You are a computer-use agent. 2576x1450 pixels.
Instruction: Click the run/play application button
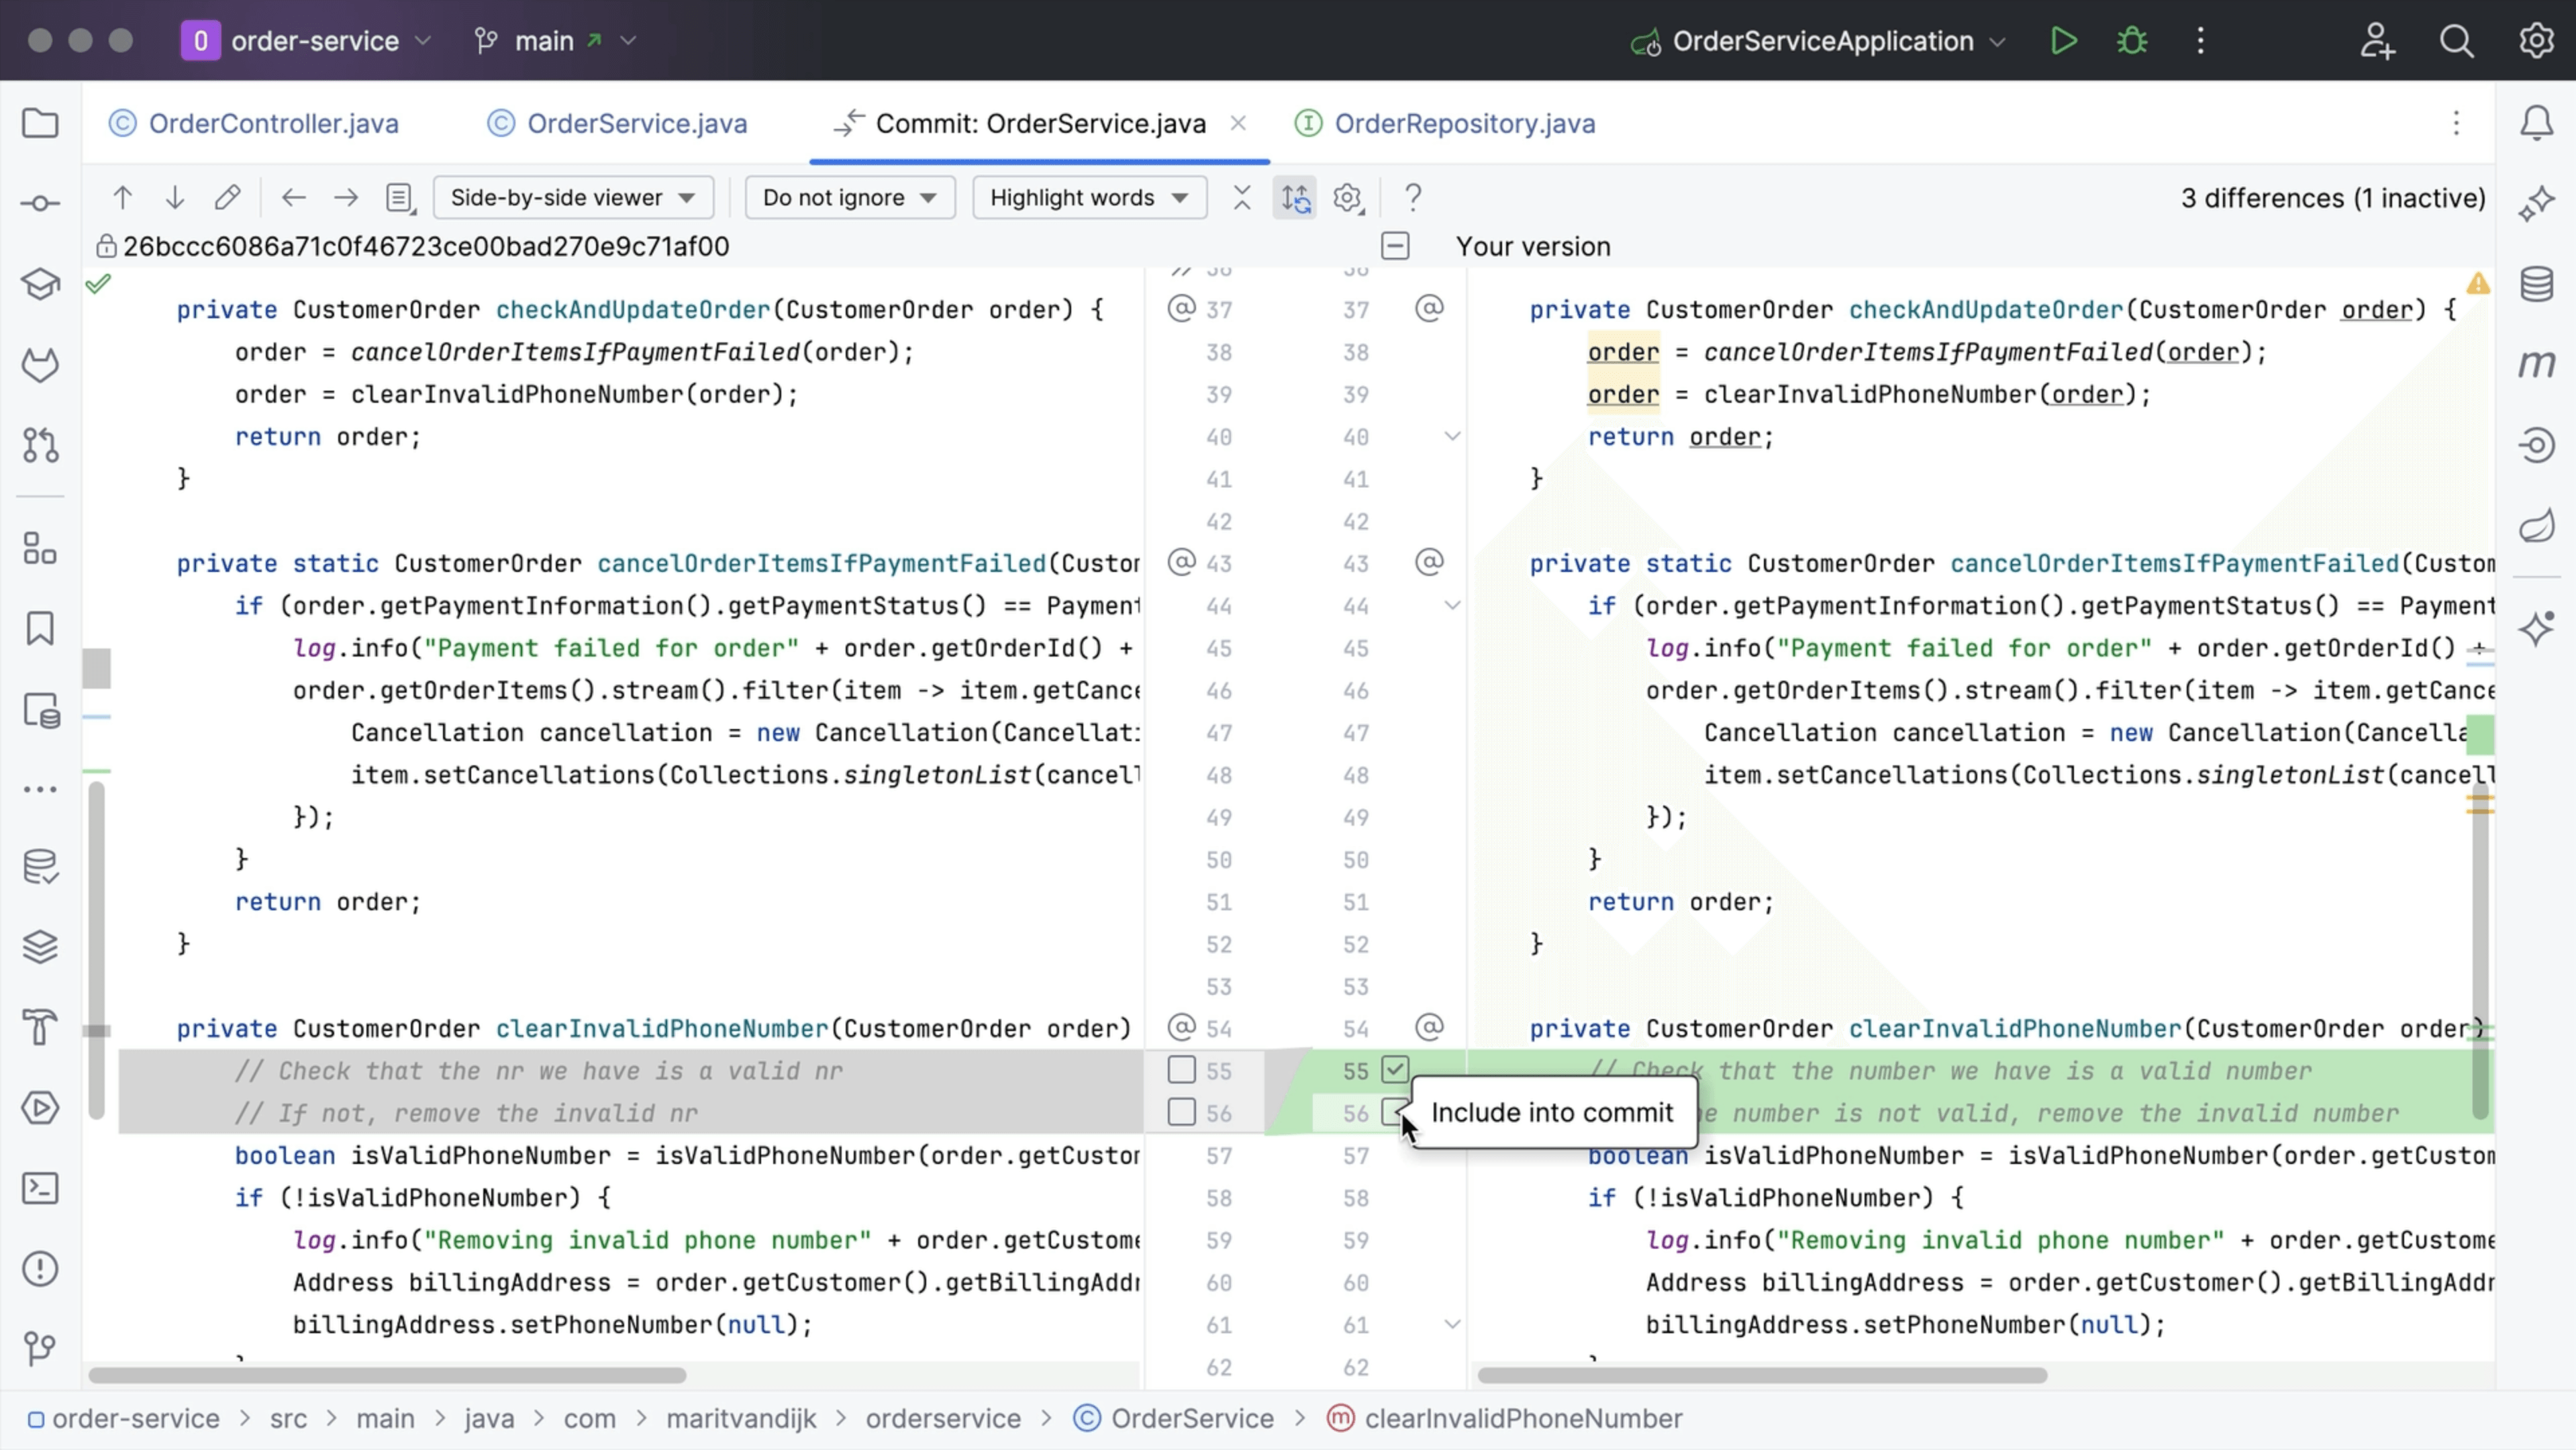(2063, 39)
